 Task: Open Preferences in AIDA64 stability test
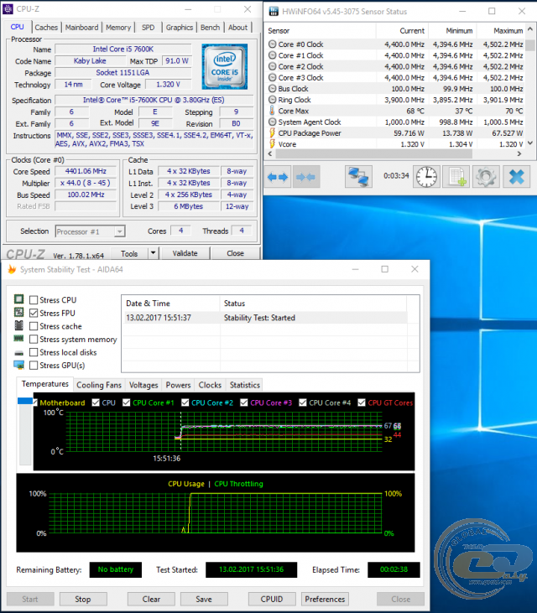325,599
